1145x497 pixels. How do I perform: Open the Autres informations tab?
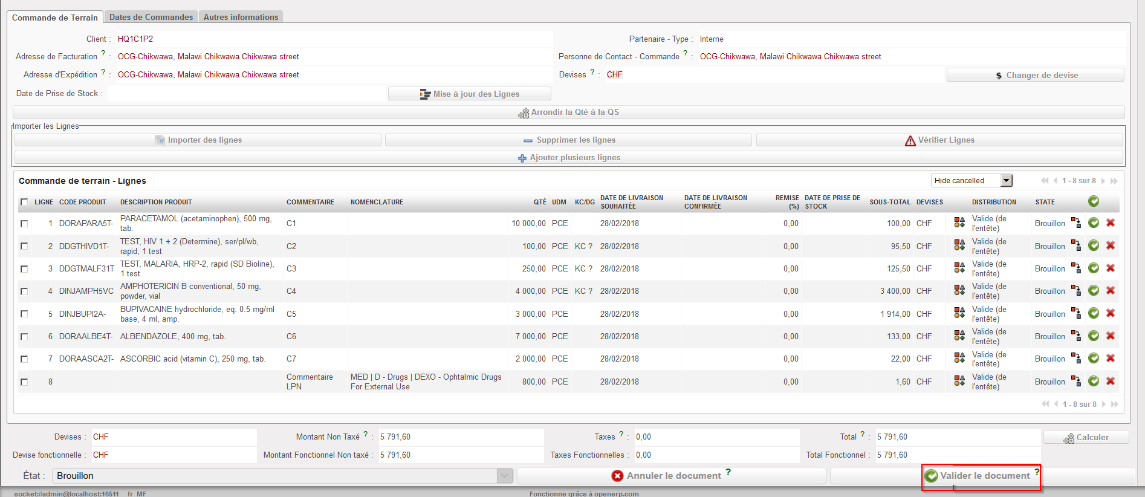click(x=241, y=17)
